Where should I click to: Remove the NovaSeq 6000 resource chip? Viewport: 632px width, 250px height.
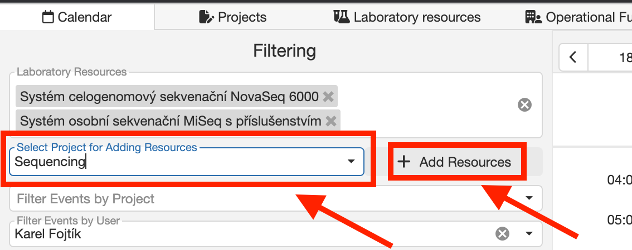328,97
